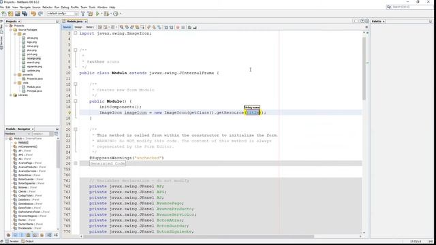Click the Navigator vertical scrollbar thumb

(x=58, y=154)
